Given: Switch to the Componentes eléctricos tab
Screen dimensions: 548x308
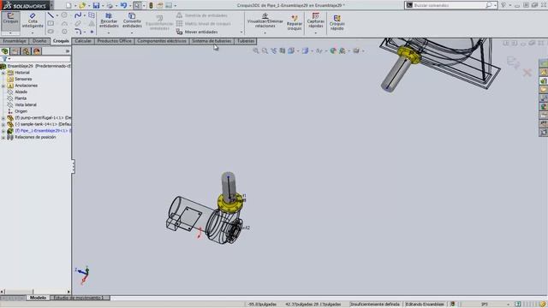Looking at the screenshot, I should tap(162, 41).
